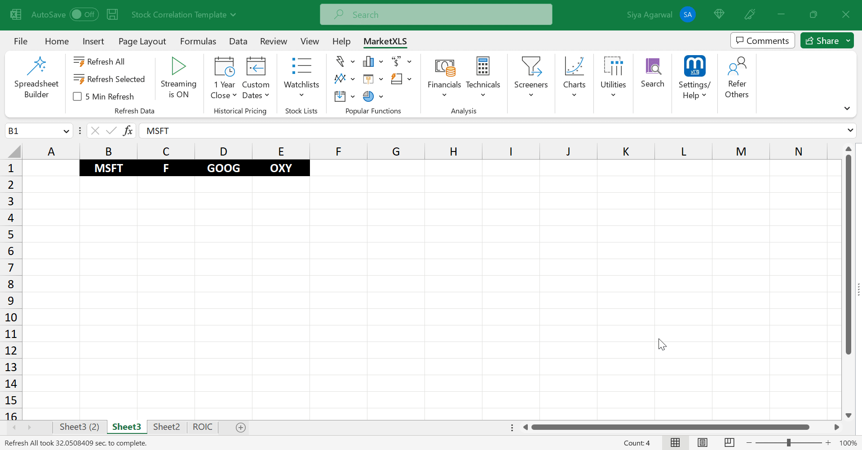Adjust the zoom slider handle
Viewport: 862px width, 450px height.
pos(788,443)
